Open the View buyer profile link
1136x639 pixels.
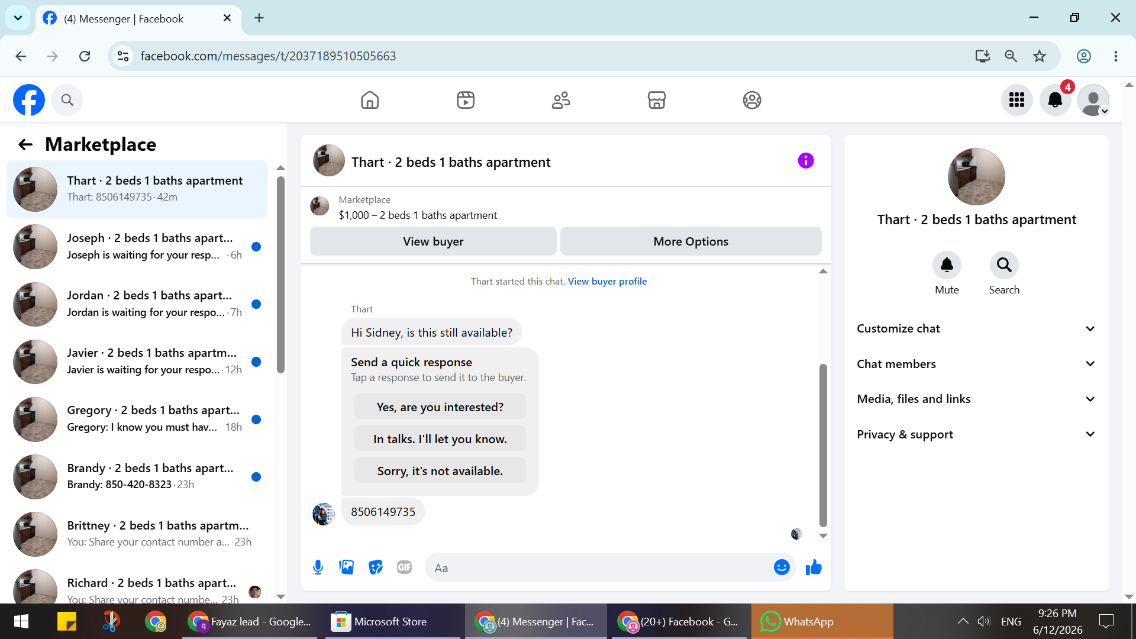[x=607, y=282]
